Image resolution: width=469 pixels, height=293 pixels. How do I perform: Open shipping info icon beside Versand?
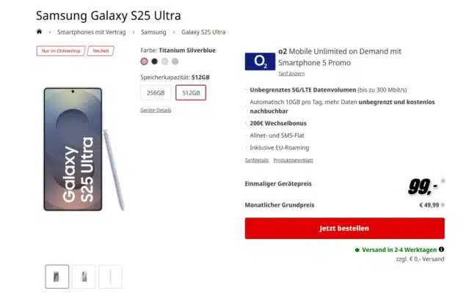click(441, 250)
